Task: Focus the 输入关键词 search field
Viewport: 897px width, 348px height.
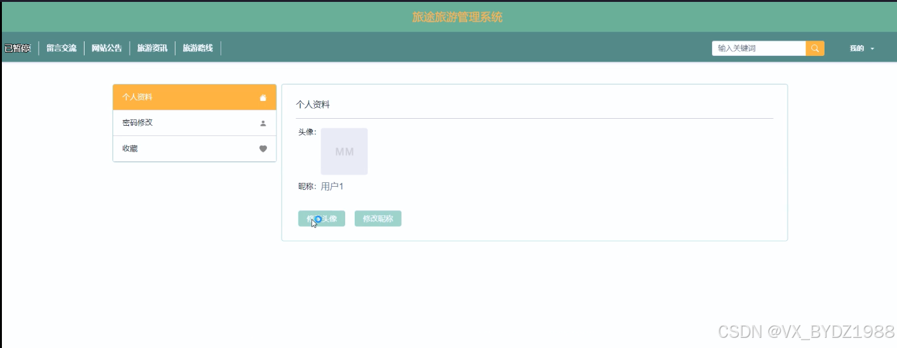Action: click(759, 48)
